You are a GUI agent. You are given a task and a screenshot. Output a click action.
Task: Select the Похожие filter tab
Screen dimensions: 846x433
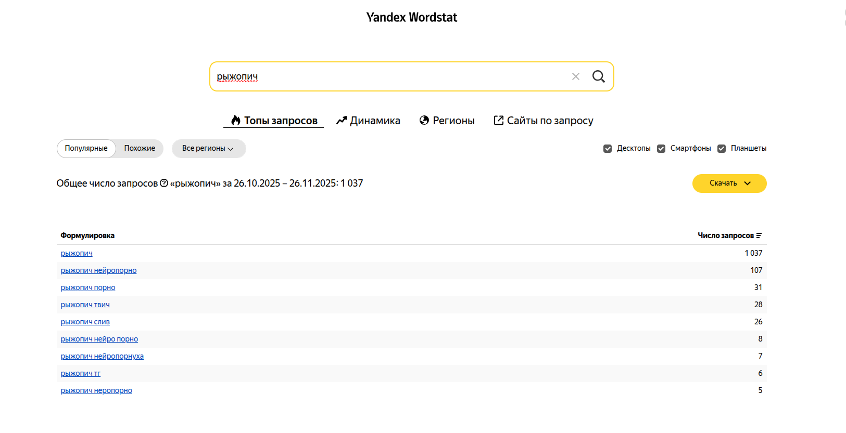click(x=140, y=149)
